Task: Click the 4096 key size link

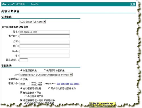Action: coord(67,84)
